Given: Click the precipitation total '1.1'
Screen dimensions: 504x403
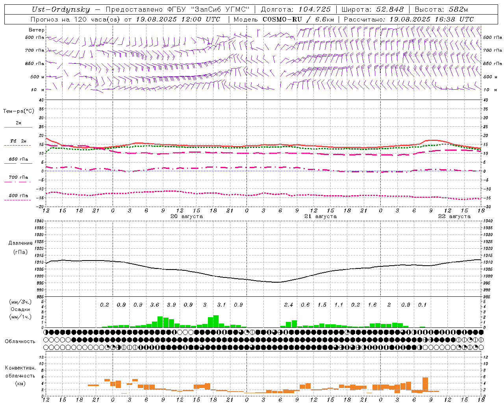Looking at the screenshot, I should point(339,305).
